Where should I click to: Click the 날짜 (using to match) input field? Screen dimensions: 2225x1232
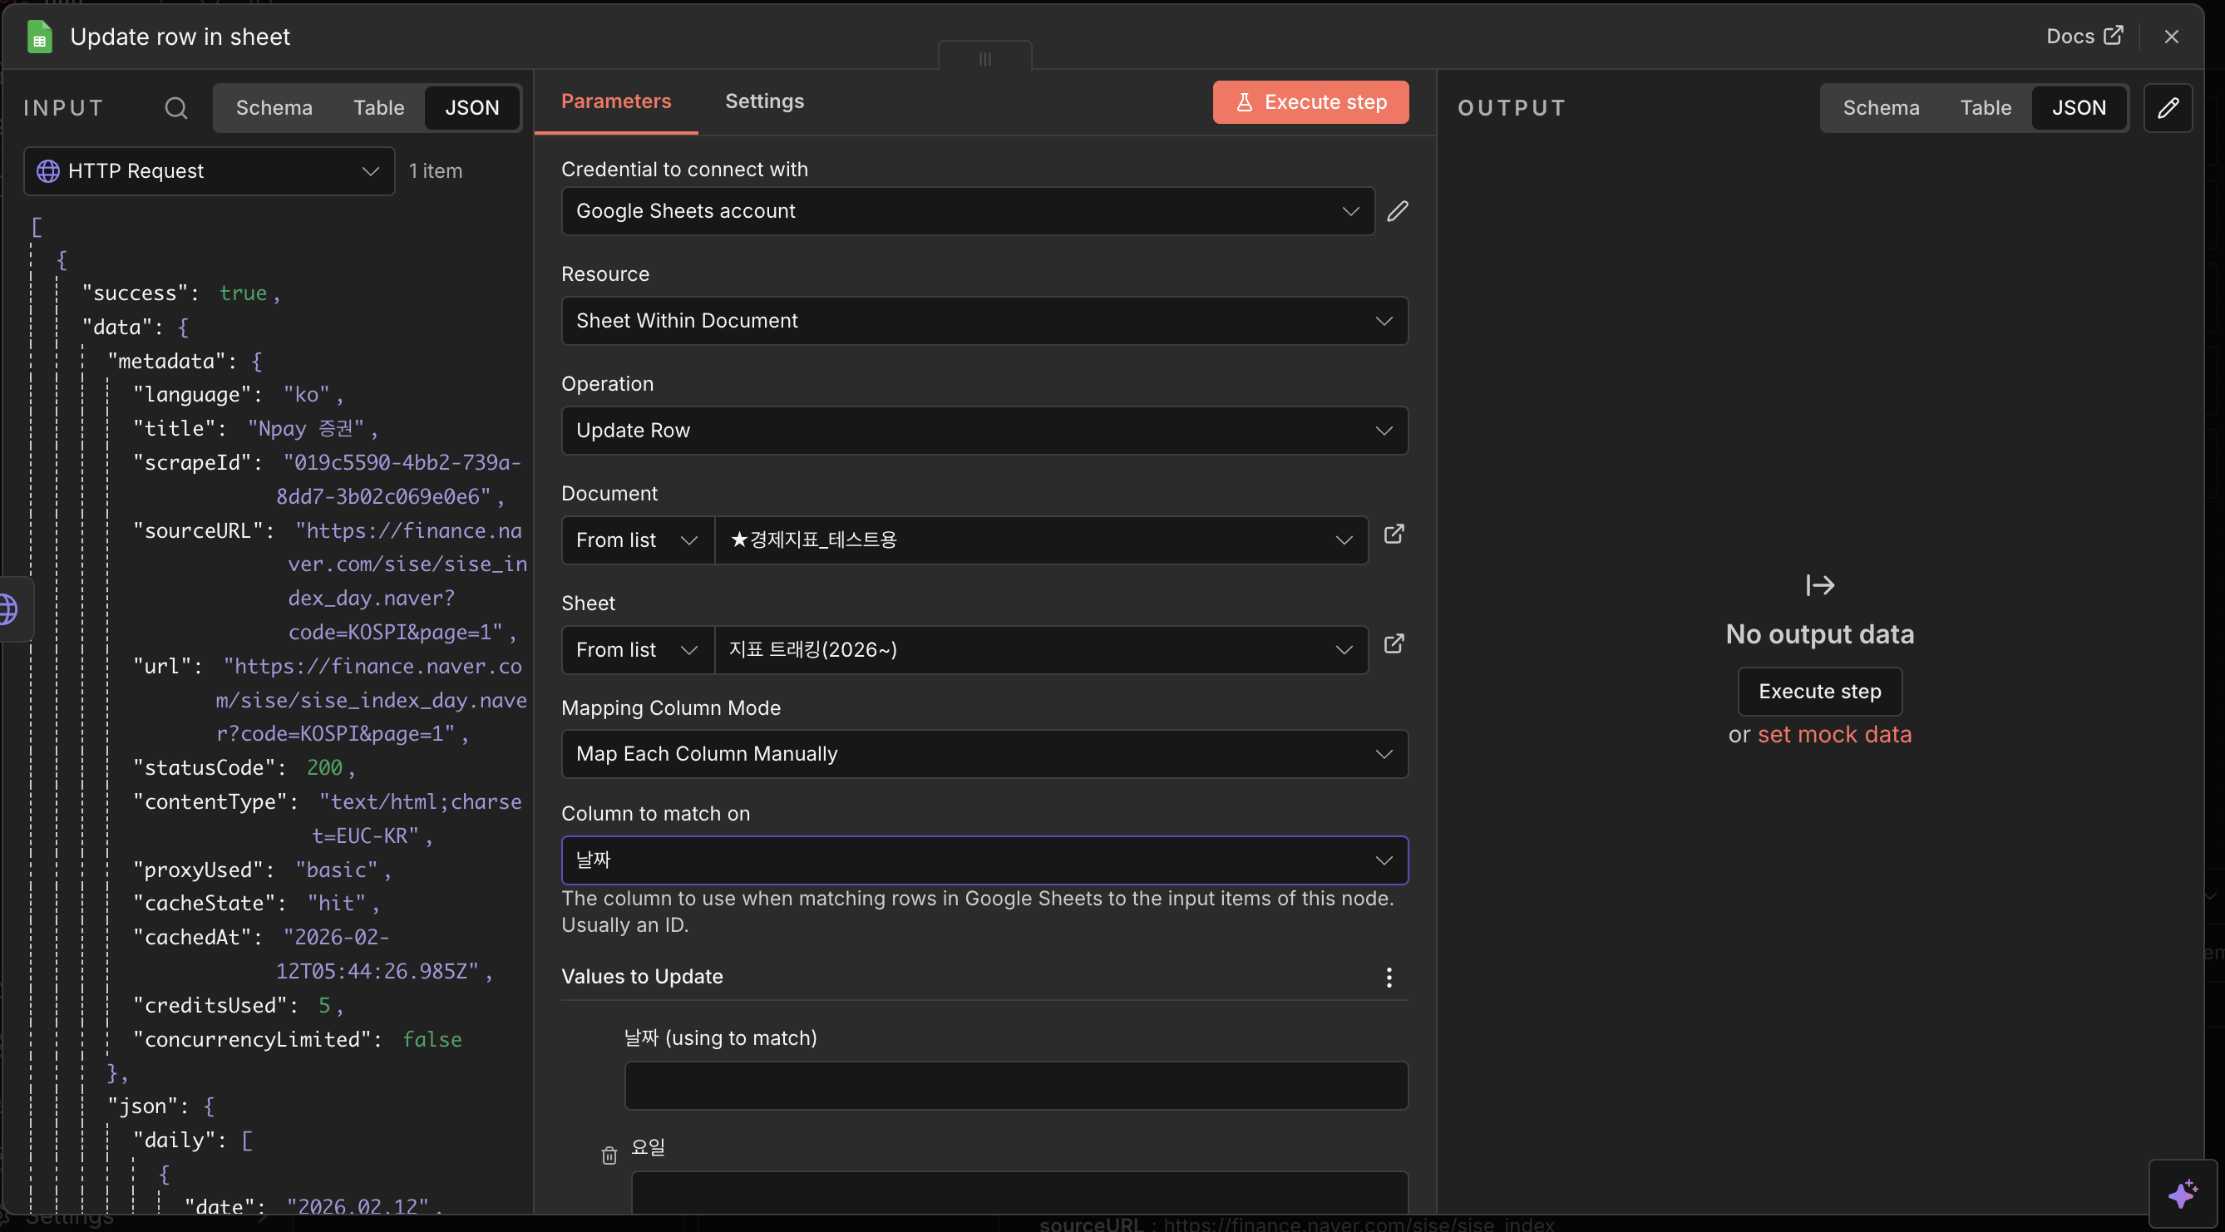tap(1016, 1085)
